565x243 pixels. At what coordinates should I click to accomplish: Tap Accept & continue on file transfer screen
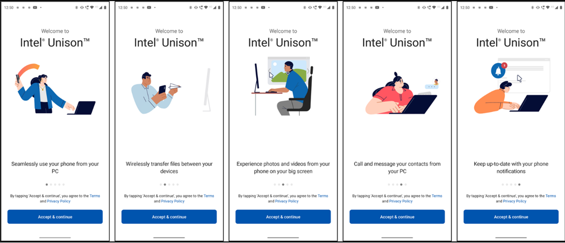(169, 217)
